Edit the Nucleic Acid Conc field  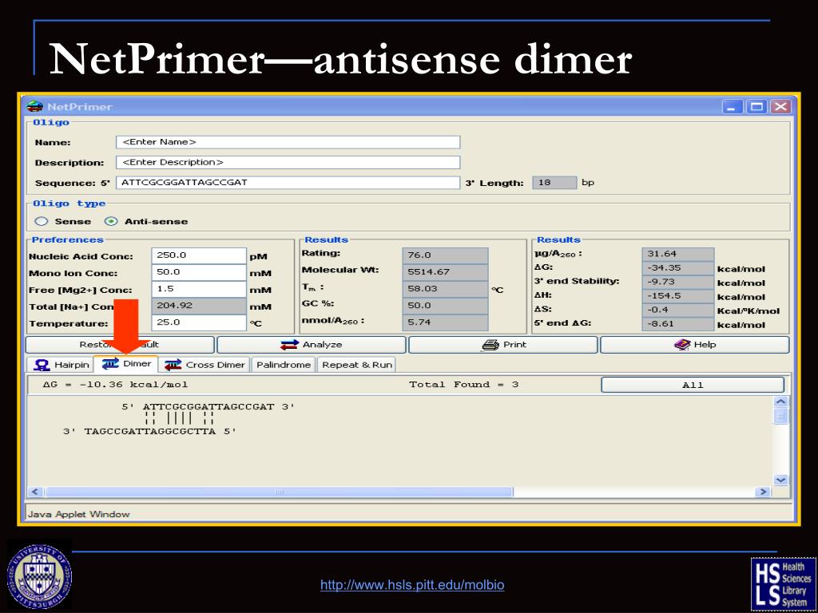pyautogui.click(x=199, y=255)
